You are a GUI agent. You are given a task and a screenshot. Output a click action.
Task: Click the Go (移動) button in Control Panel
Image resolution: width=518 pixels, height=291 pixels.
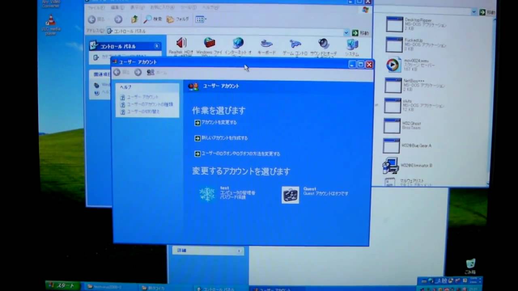pyautogui.click(x=361, y=33)
